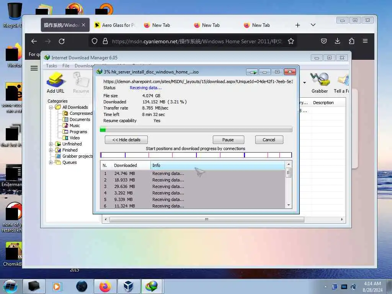Click the padlock site security icon
This screenshot has width=392, height=294.
[105, 41]
